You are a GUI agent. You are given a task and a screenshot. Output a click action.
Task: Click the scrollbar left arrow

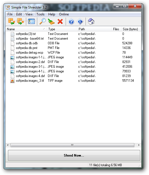[x=8, y=145]
